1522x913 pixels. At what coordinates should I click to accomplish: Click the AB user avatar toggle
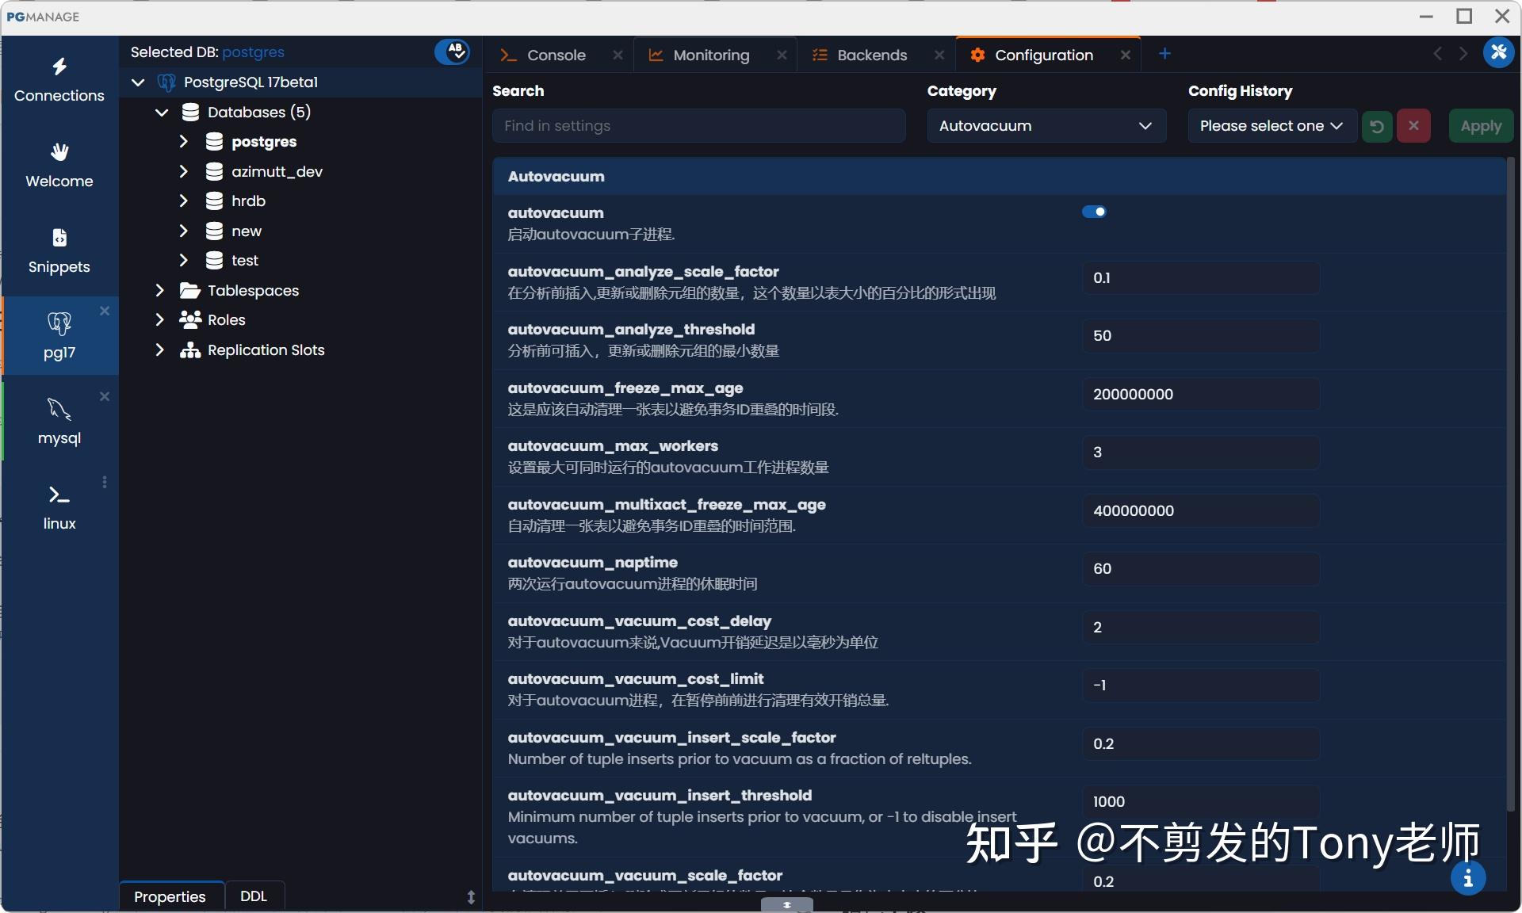coord(453,52)
